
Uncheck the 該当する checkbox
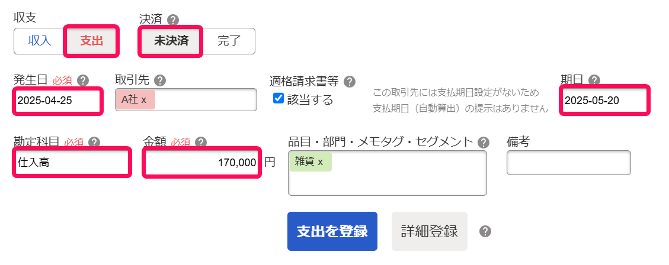(x=279, y=98)
